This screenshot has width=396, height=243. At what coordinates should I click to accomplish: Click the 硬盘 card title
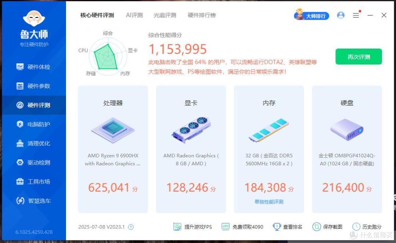[x=347, y=103]
